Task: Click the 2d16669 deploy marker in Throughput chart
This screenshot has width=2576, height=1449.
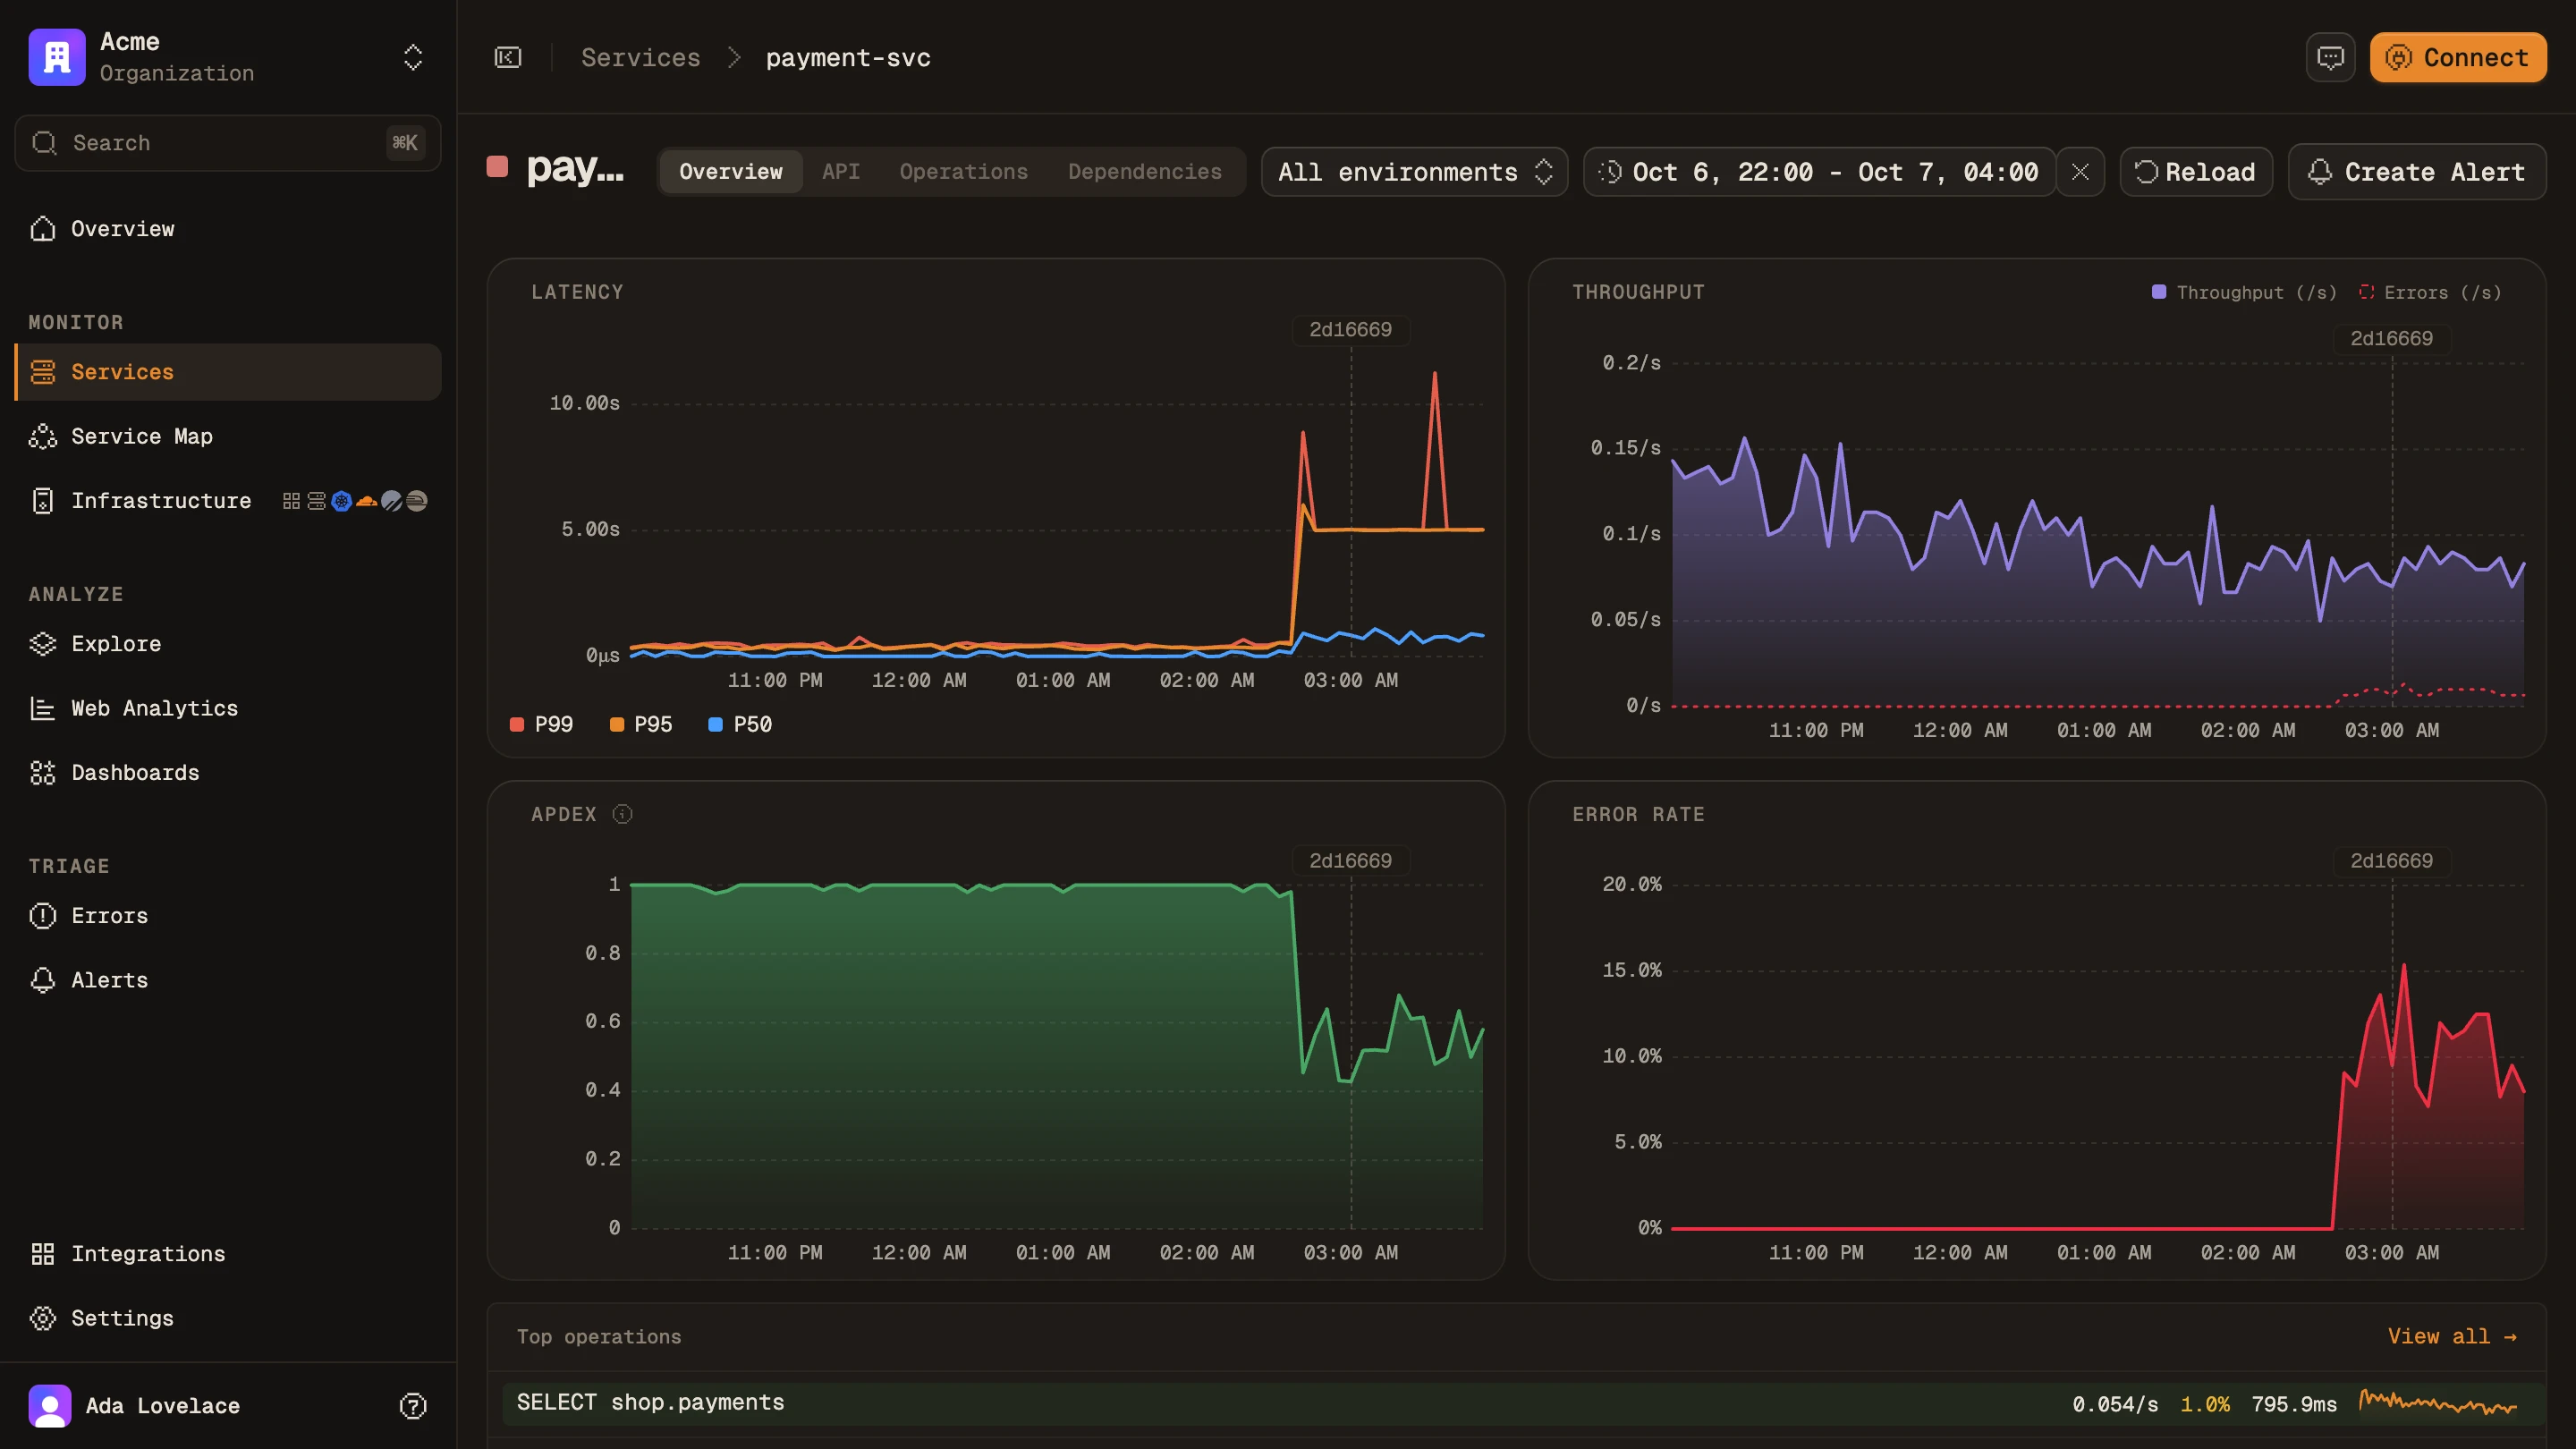Action: (2392, 339)
